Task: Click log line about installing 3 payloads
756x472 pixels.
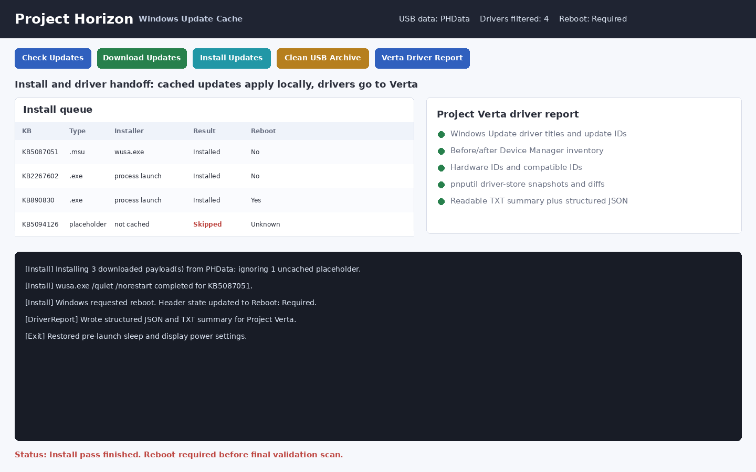Action: [193, 269]
